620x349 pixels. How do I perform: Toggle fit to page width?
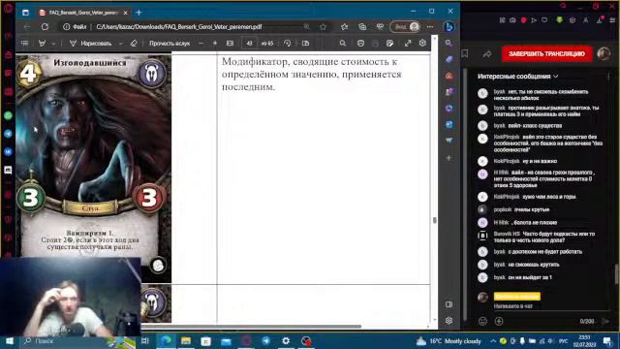[230, 43]
